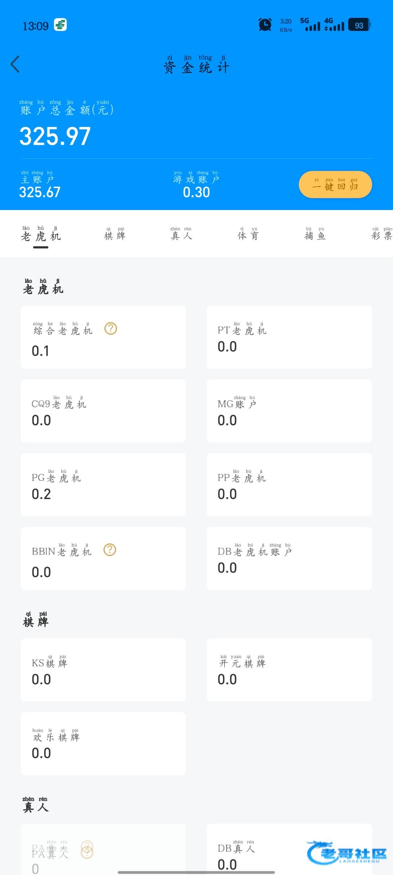The width and height of the screenshot is (393, 875).
Task: Select the 彩票 tab
Action: pos(381,235)
